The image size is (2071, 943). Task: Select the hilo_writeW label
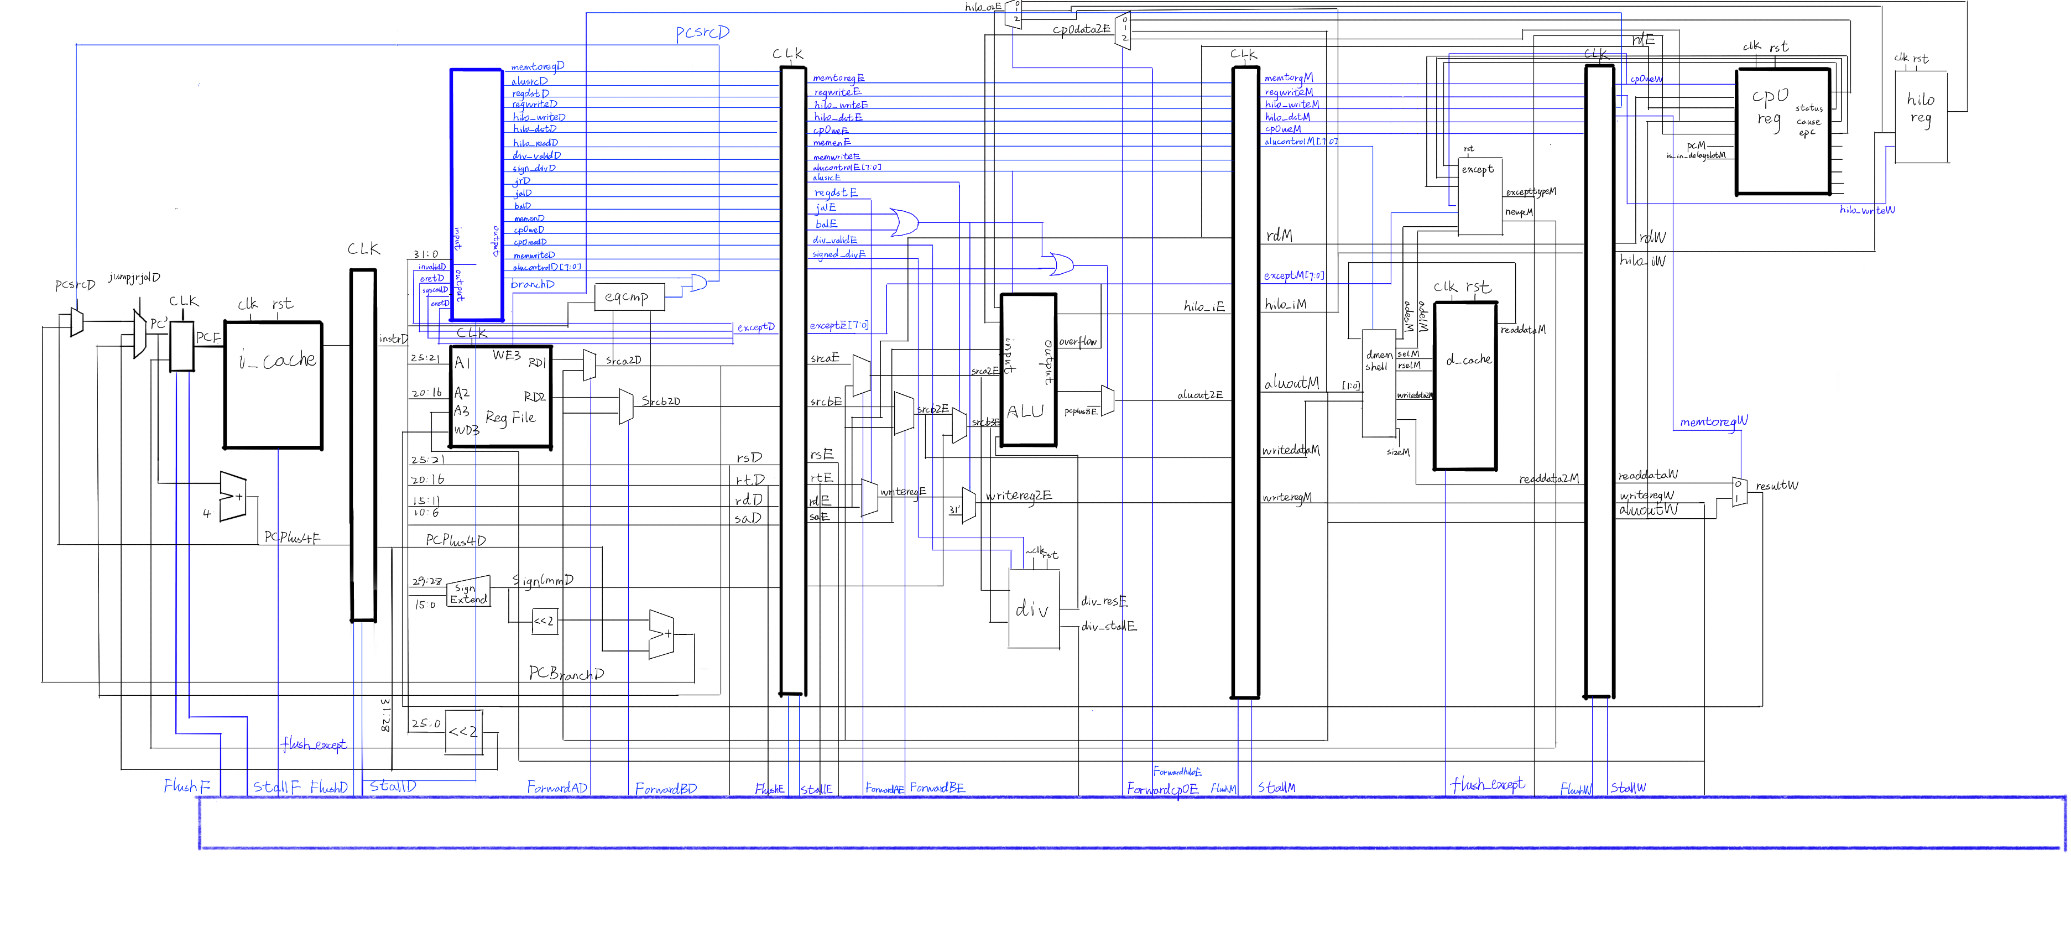tap(1867, 210)
